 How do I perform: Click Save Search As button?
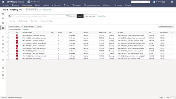90,16
